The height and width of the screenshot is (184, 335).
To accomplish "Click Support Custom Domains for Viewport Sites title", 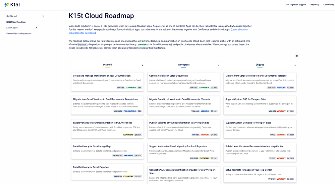I will pyautogui.click(x=248, y=123).
